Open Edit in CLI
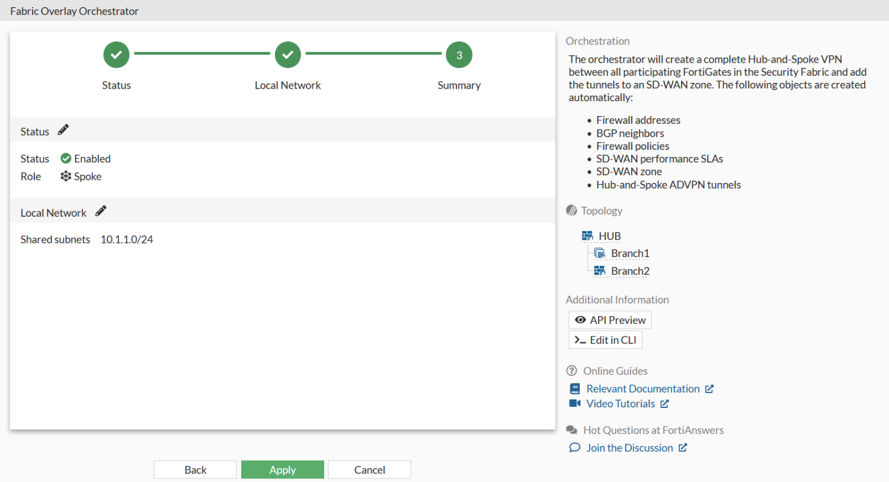The height and width of the screenshot is (482, 889). point(605,340)
